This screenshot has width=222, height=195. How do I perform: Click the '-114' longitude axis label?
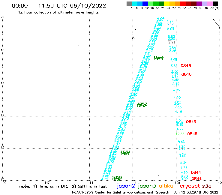pyautogui.click(x=89, y=183)
